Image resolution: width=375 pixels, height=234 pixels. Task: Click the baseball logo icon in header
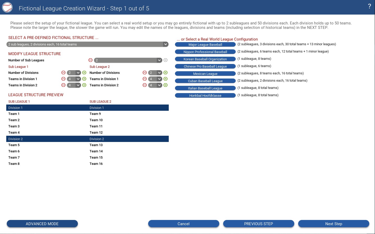[x=7, y=8]
